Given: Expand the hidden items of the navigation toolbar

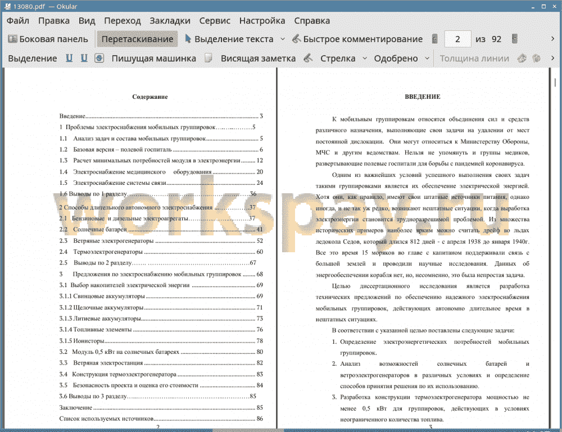Looking at the screenshot, I should [552, 39].
